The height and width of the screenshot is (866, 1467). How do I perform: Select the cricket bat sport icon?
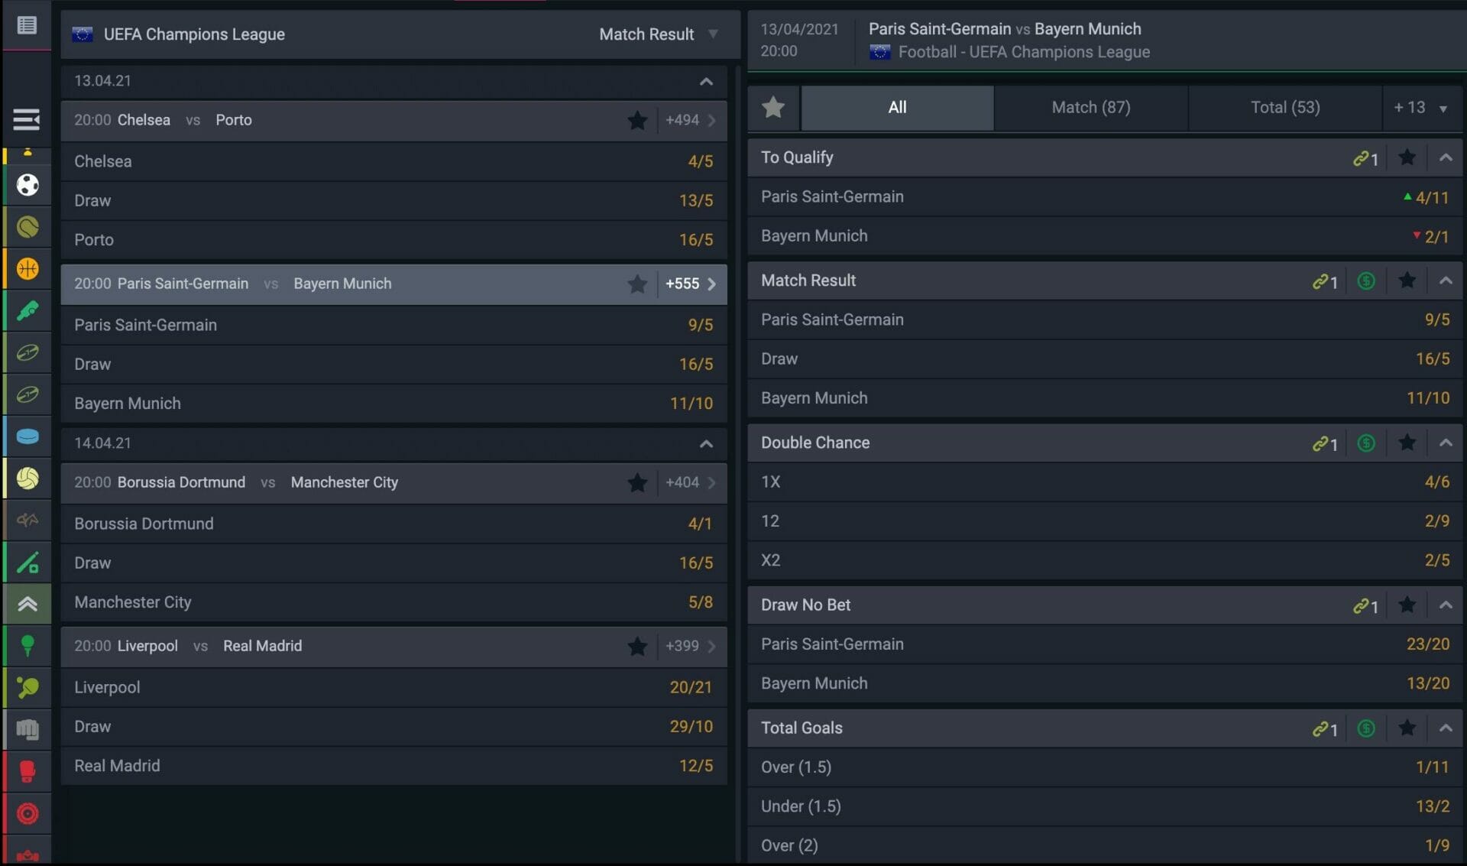click(28, 310)
